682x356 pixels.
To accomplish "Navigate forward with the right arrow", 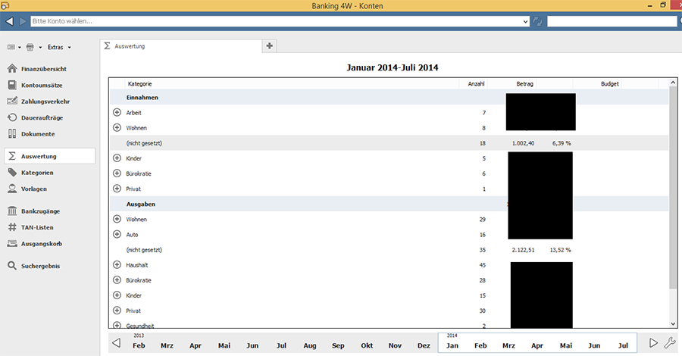I will (x=23, y=21).
